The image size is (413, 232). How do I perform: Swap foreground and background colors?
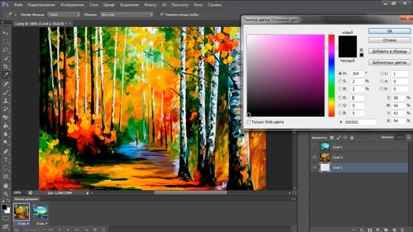point(8,200)
